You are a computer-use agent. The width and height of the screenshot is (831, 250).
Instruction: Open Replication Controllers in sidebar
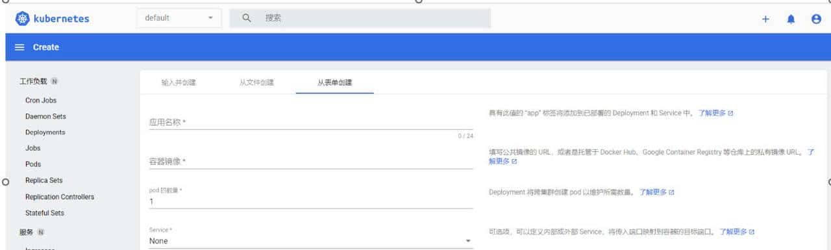(60, 197)
